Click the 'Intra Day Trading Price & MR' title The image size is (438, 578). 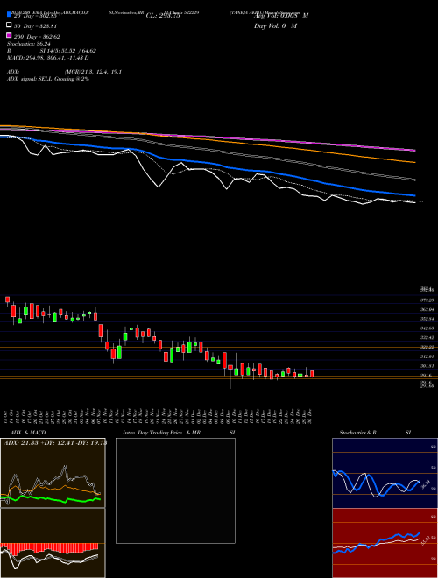161,433
